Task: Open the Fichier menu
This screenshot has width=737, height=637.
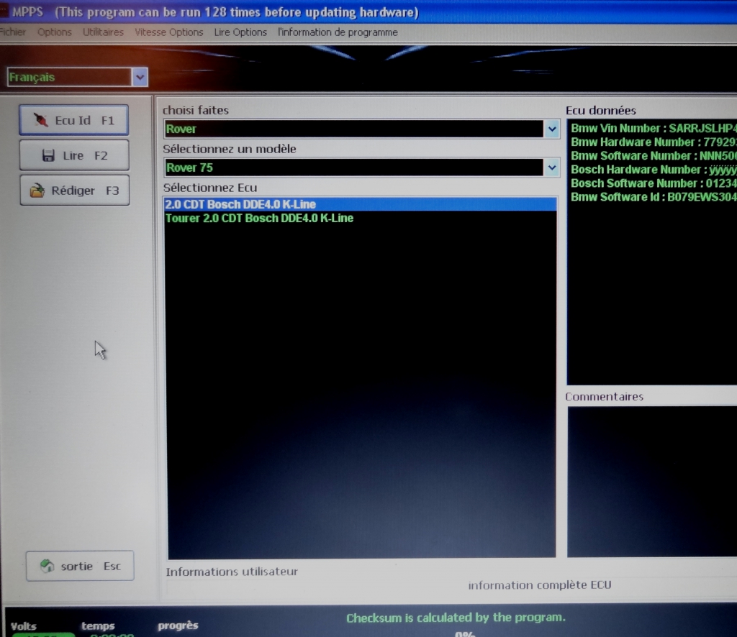Action: (13, 32)
